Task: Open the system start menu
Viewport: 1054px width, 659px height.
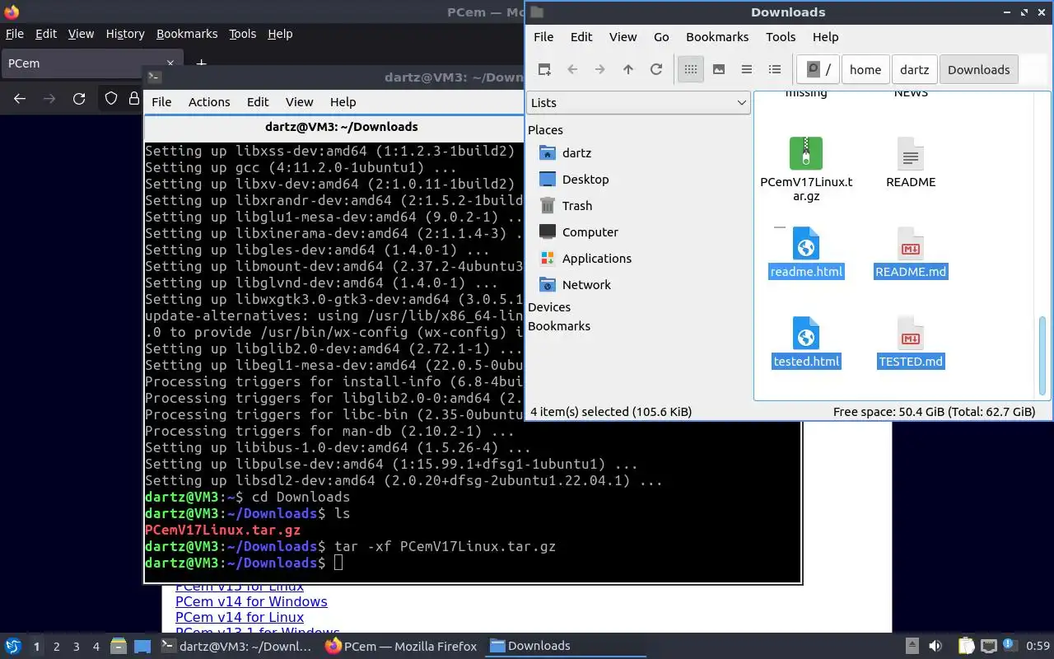Action: coord(13,647)
